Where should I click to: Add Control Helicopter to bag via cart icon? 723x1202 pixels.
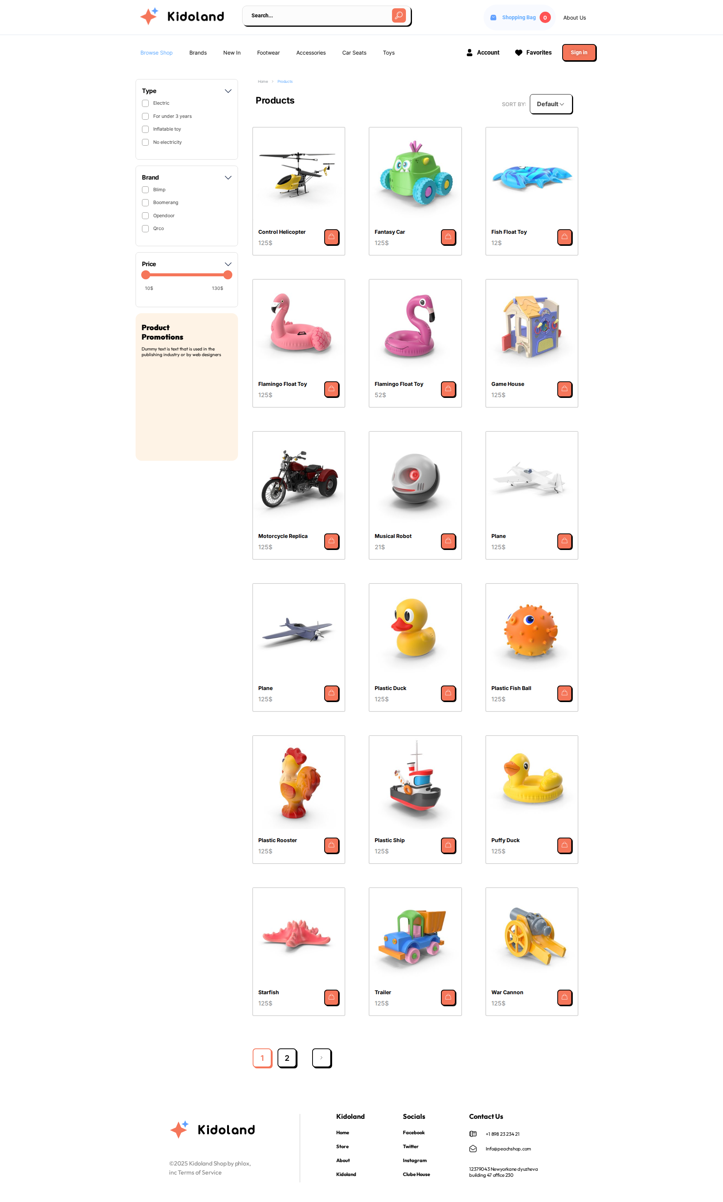(331, 237)
